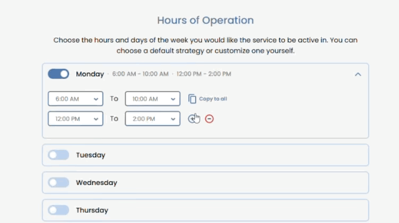Click the copy icon beside the 10:00 AM field
The image size is (399, 223).
[192, 99]
